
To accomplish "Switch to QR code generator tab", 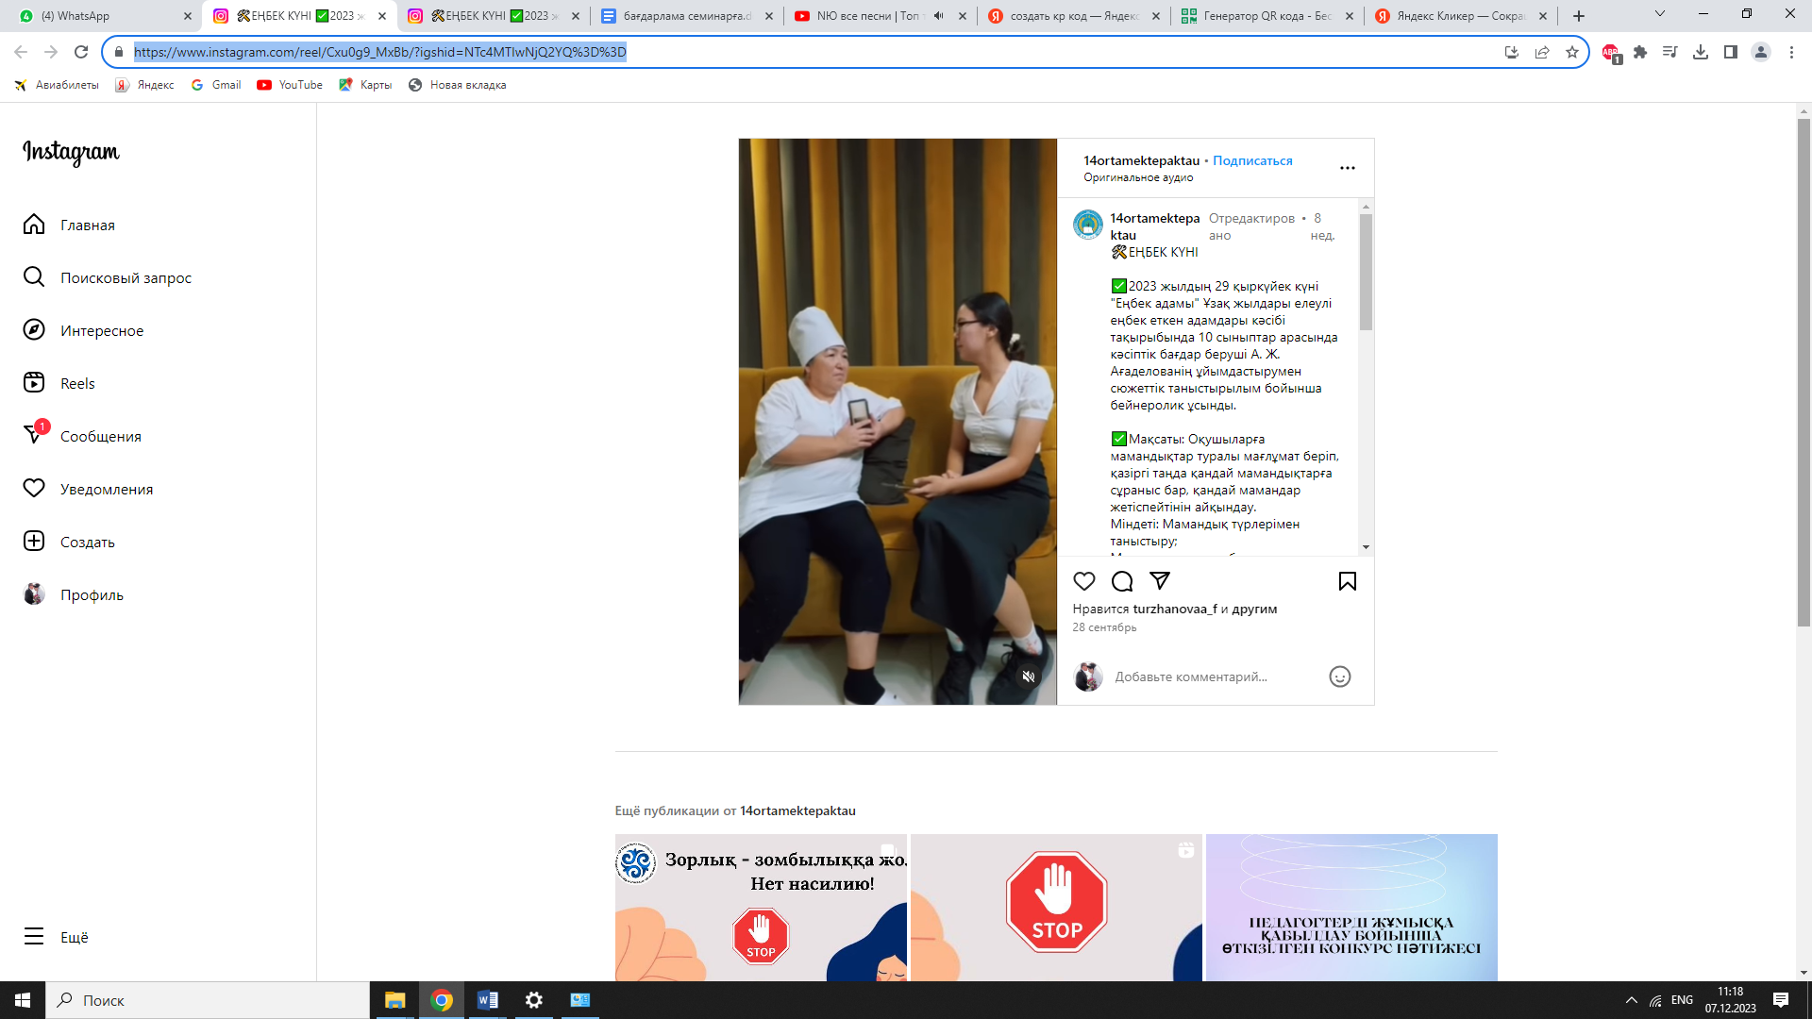I will point(1265,16).
